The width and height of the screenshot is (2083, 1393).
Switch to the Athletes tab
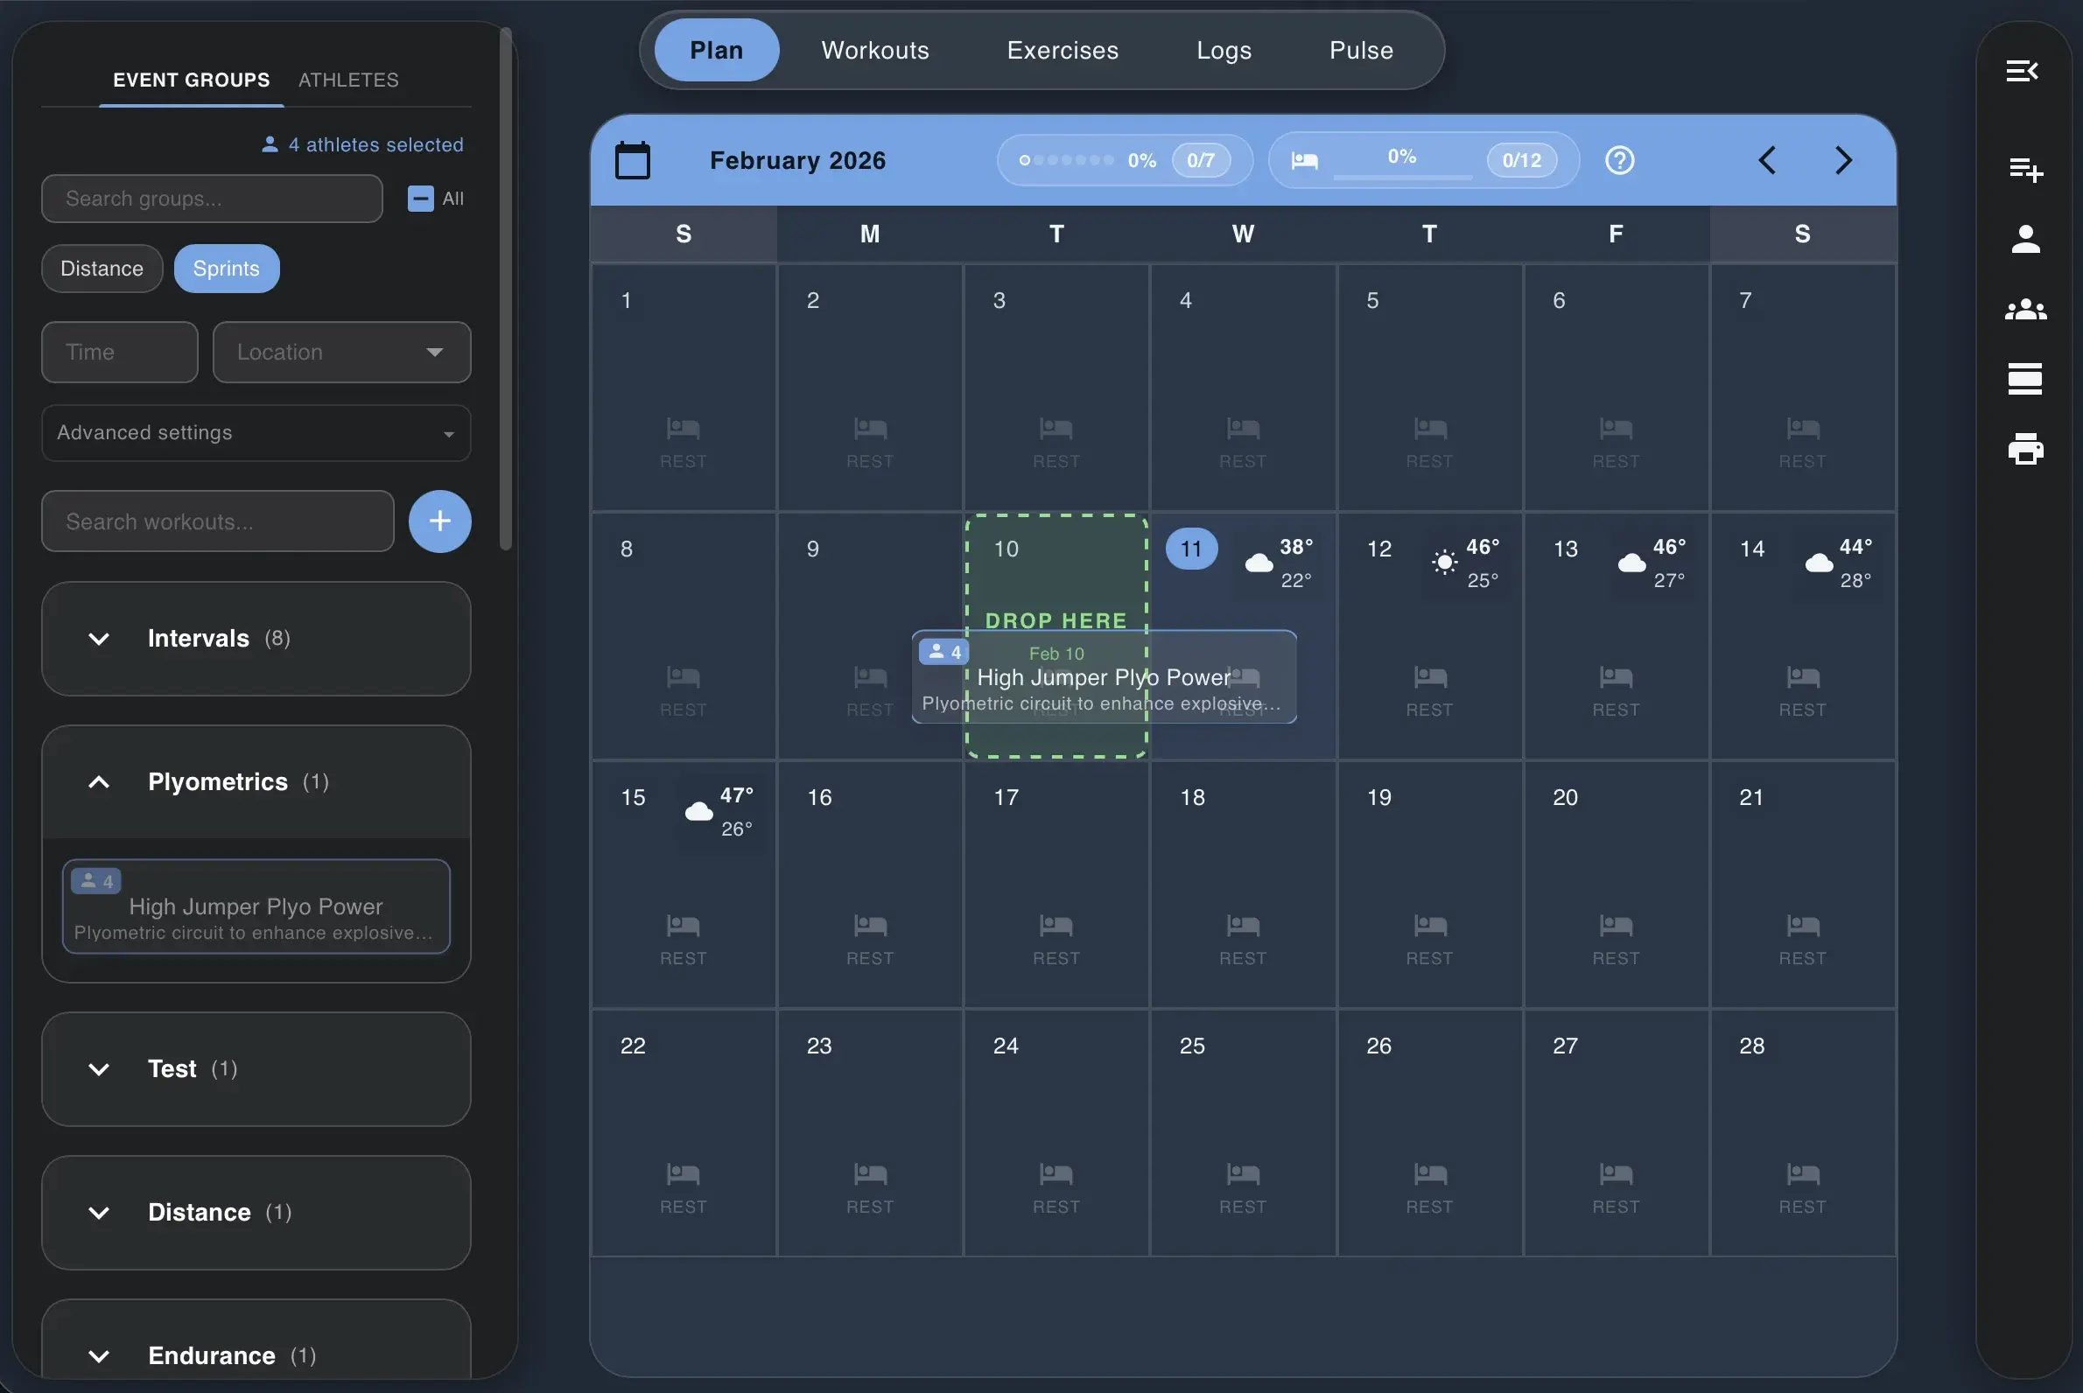[x=348, y=80]
